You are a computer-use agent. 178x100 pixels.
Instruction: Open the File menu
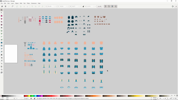pos(2,3)
